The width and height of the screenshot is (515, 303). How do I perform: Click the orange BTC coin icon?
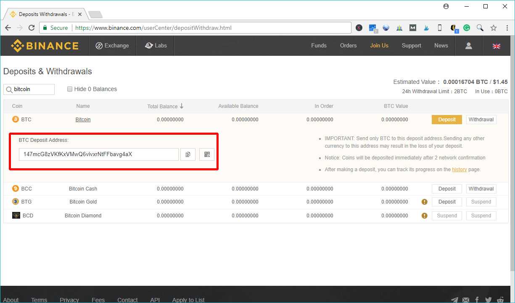[x=16, y=120]
